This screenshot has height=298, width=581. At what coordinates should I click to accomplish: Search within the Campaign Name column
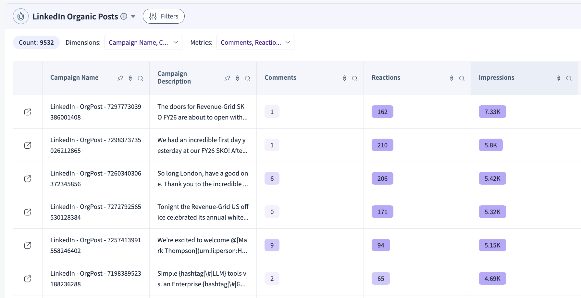(x=141, y=78)
